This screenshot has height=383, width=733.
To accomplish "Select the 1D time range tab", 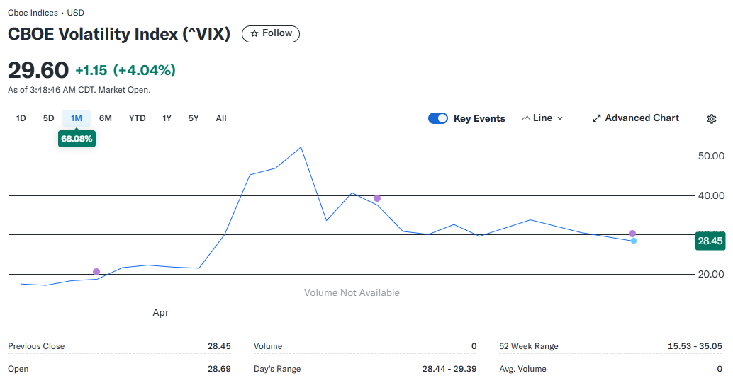I will click(x=21, y=118).
